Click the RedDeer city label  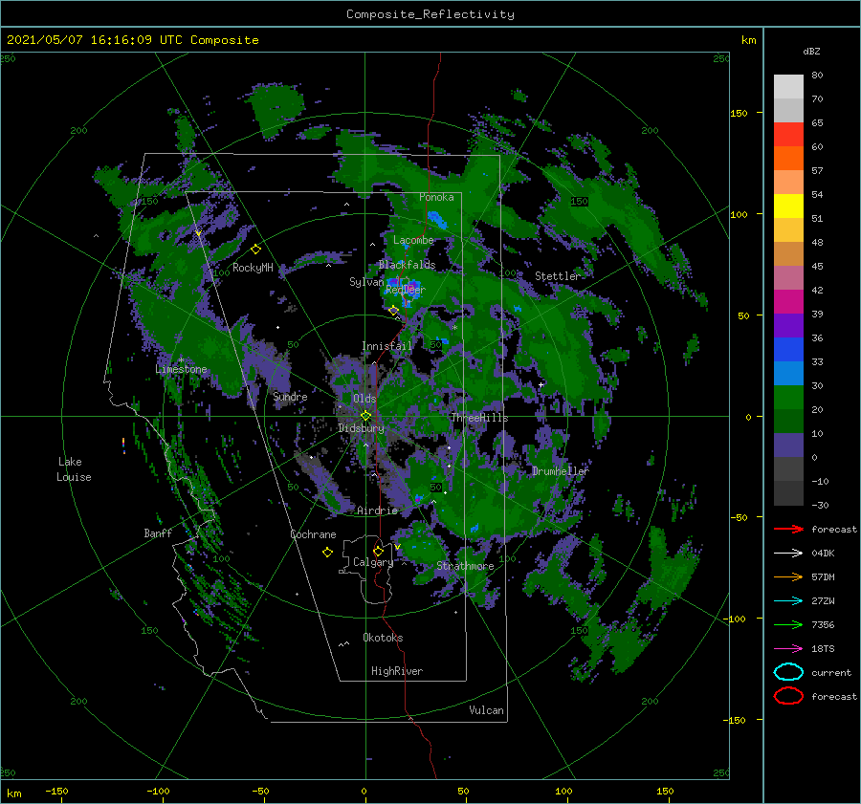[406, 290]
